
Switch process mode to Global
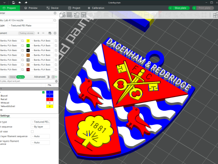[x=13, y=77]
